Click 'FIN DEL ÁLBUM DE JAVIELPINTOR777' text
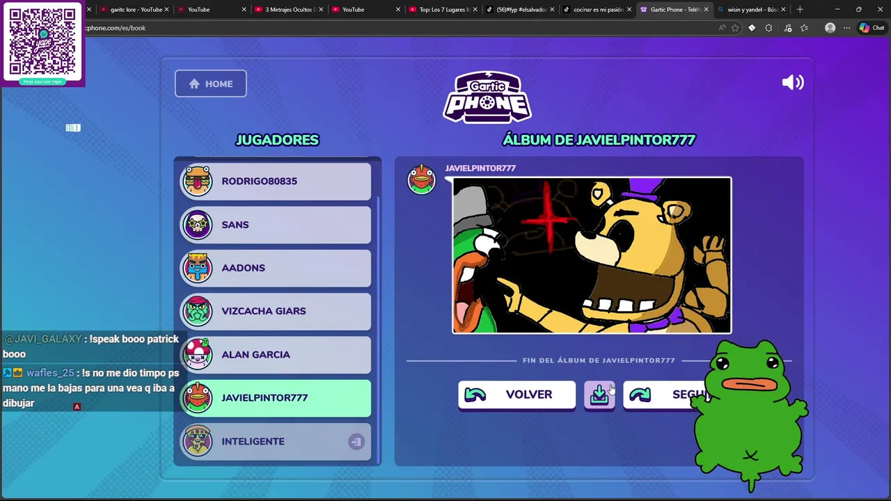This screenshot has width=891, height=501. (599, 360)
